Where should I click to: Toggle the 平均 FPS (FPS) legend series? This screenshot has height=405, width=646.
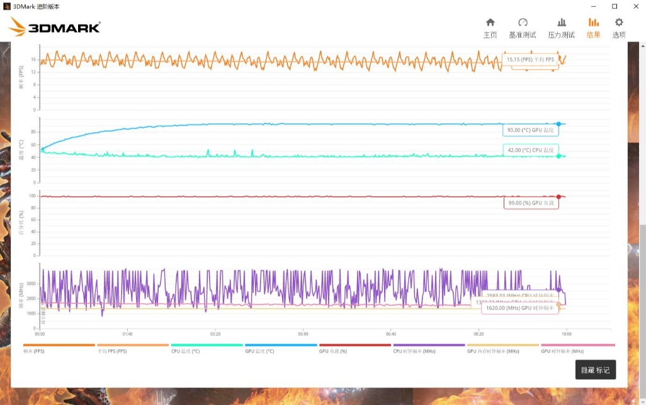point(133,348)
